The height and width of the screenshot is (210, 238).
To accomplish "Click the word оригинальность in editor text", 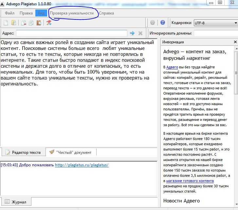I will (19, 84).
